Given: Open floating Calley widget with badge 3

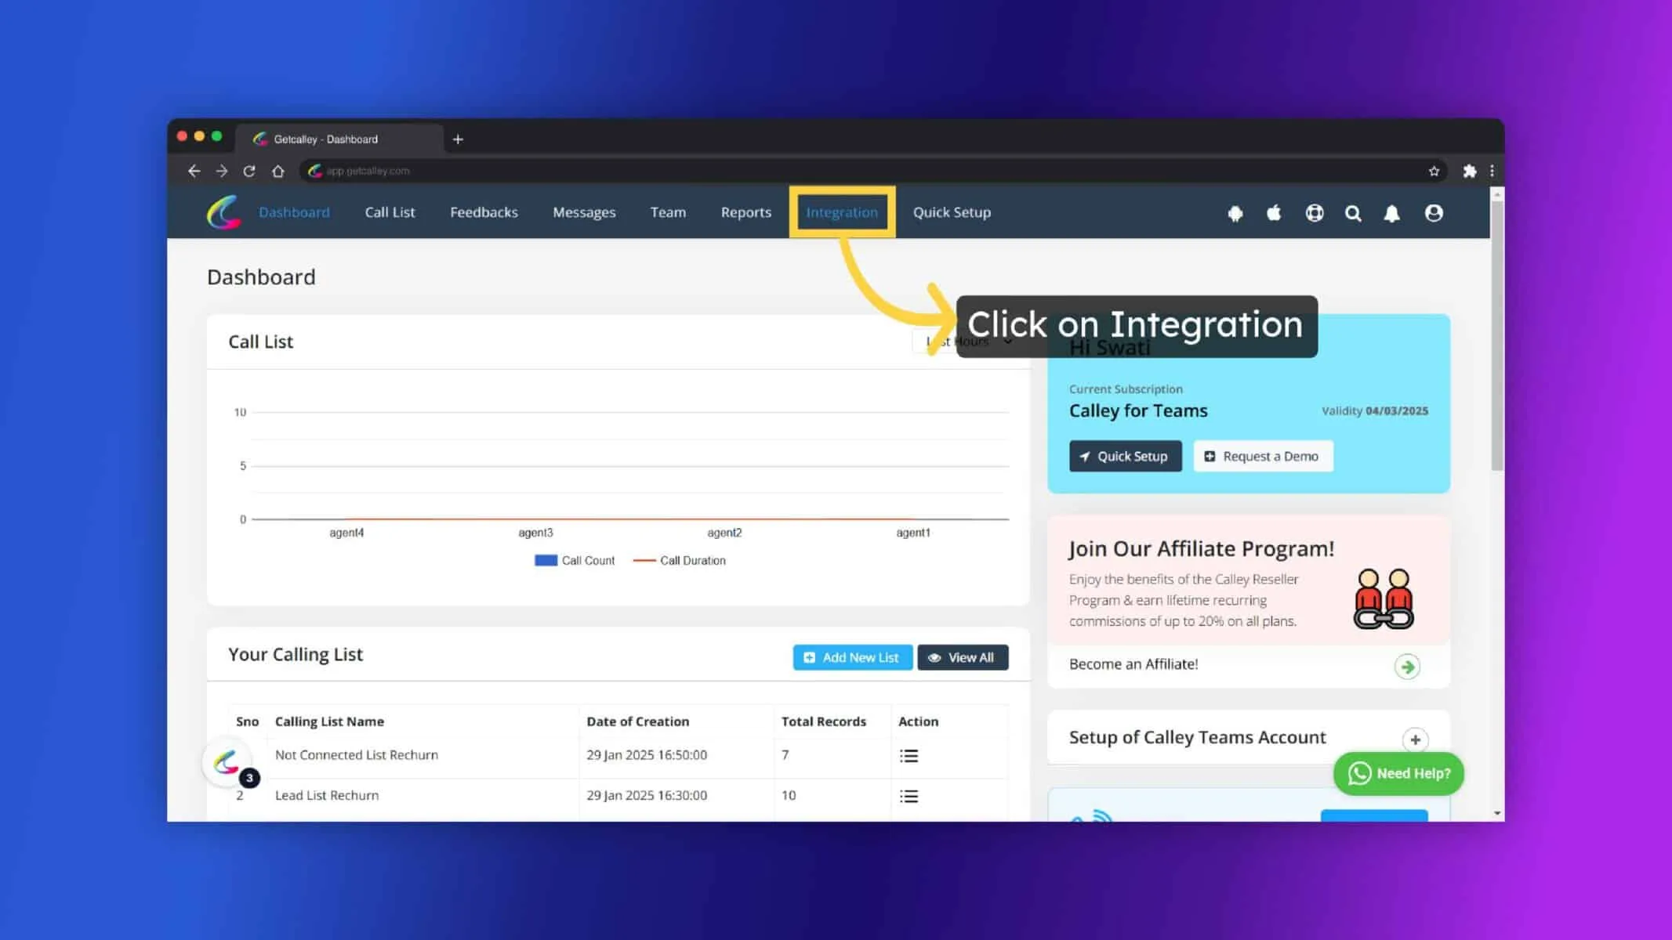Looking at the screenshot, I should point(228,762).
